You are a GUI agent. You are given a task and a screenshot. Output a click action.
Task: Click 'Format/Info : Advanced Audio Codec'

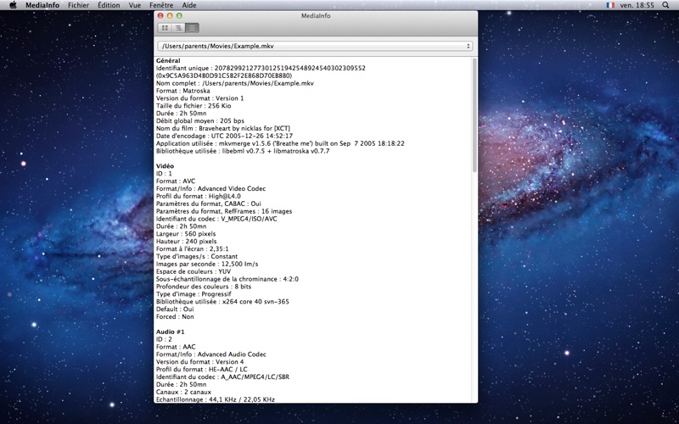click(210, 354)
